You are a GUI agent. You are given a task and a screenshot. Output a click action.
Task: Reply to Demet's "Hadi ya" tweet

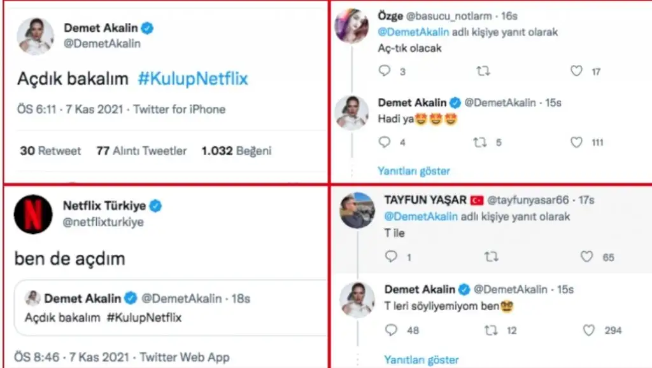pos(385,142)
